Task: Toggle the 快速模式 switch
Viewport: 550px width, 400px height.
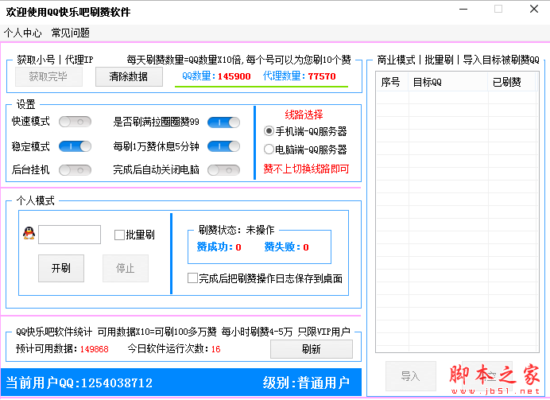Action: 75,122
